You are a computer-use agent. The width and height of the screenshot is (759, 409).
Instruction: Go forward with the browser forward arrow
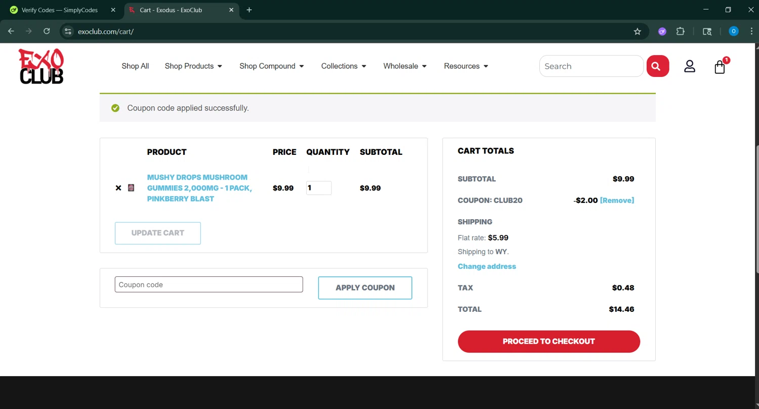(29, 31)
